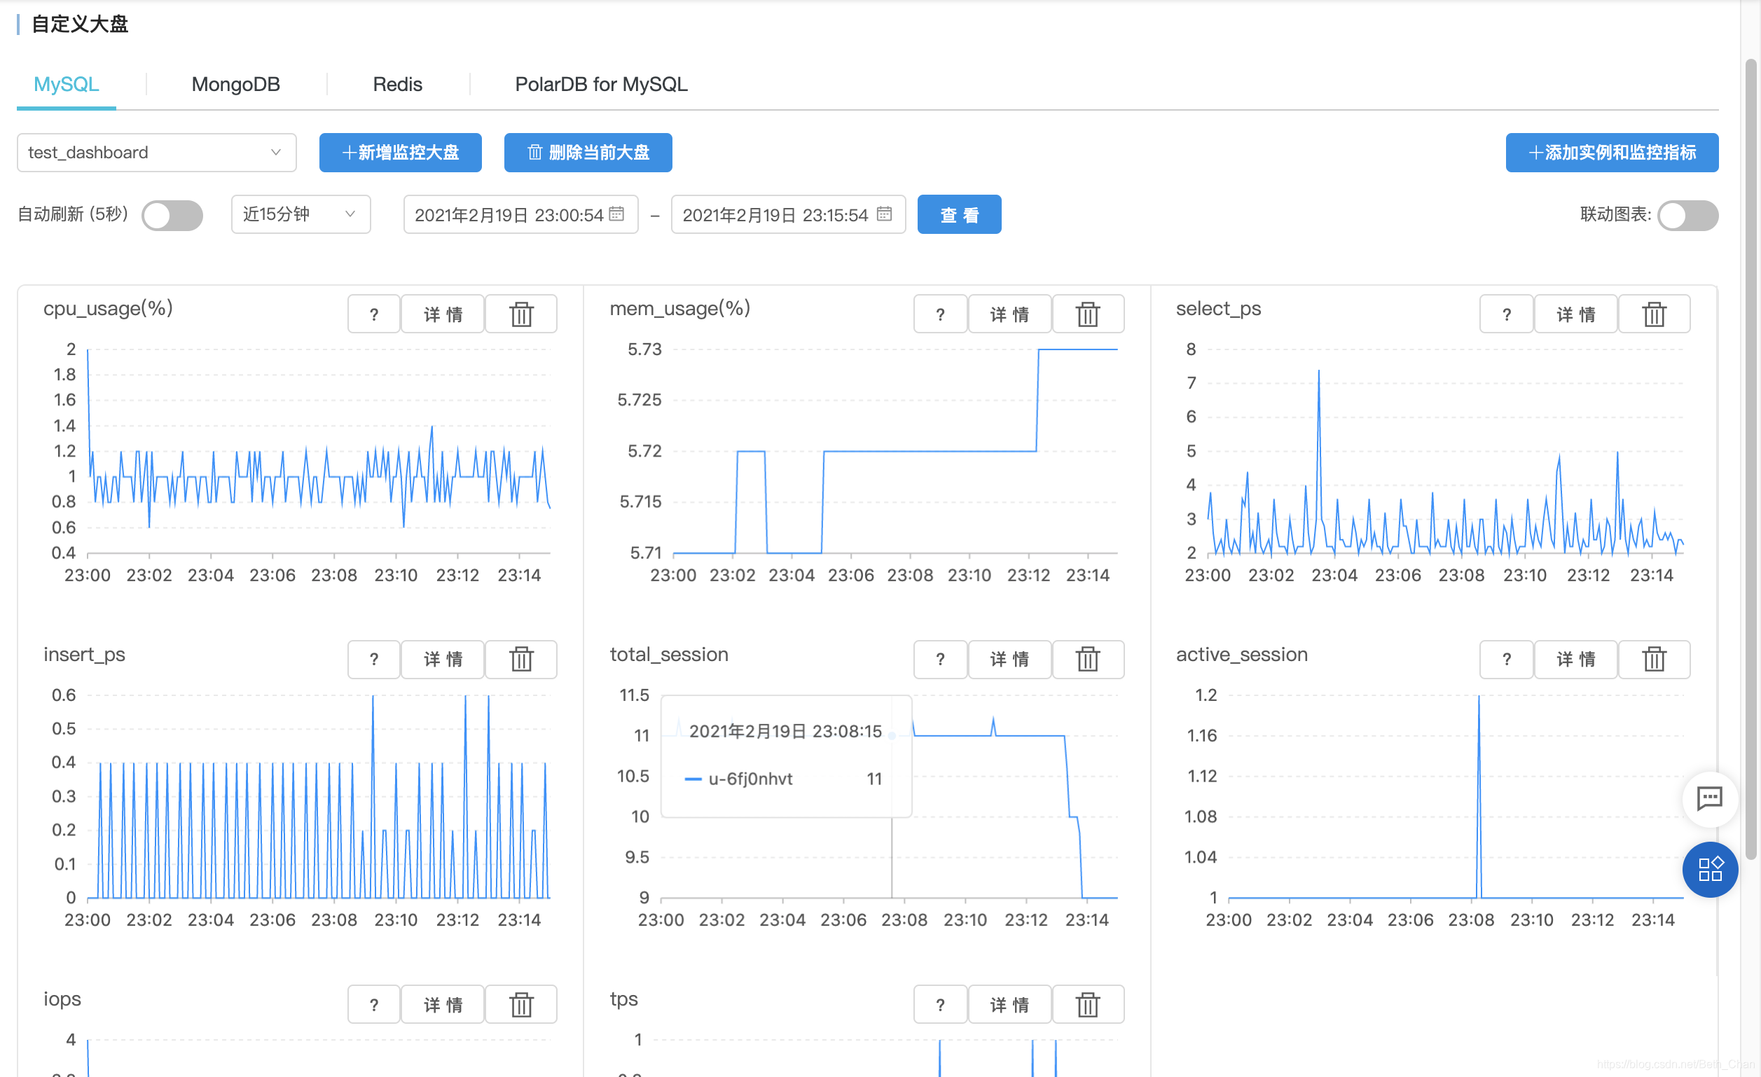Enable the auto refresh (5秒) toggle
This screenshot has height=1077, width=1761.
(x=172, y=215)
